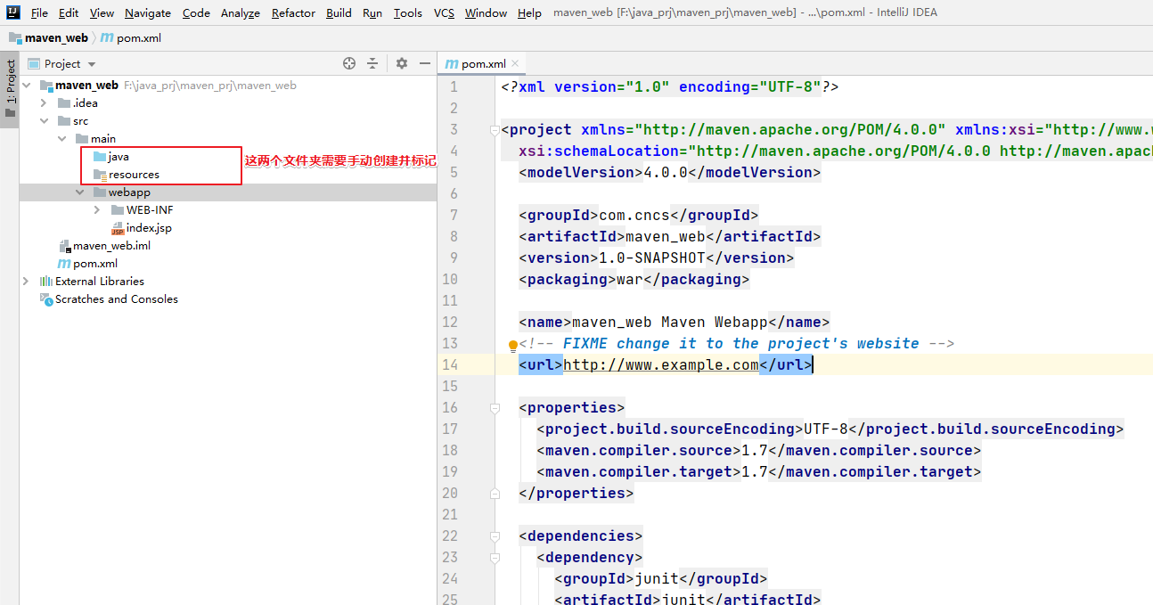This screenshot has width=1153, height=605.
Task: Click the Project view icon in the panel header
Action: [34, 63]
